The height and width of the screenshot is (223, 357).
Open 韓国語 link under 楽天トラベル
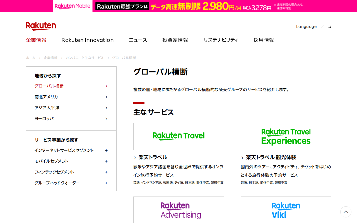click(168, 183)
